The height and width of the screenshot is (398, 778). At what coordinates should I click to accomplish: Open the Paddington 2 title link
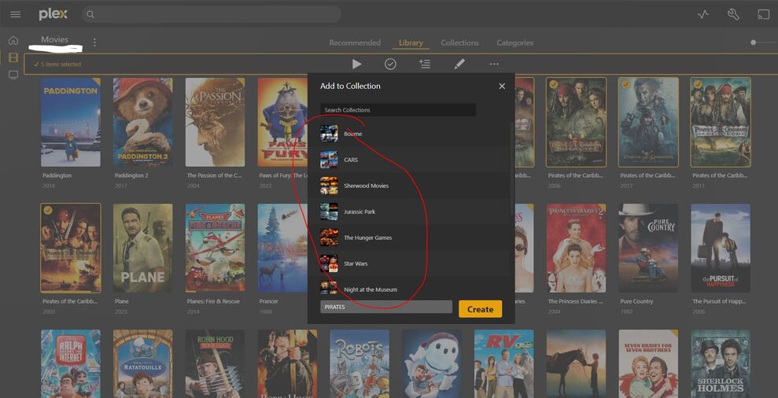[x=131, y=175]
